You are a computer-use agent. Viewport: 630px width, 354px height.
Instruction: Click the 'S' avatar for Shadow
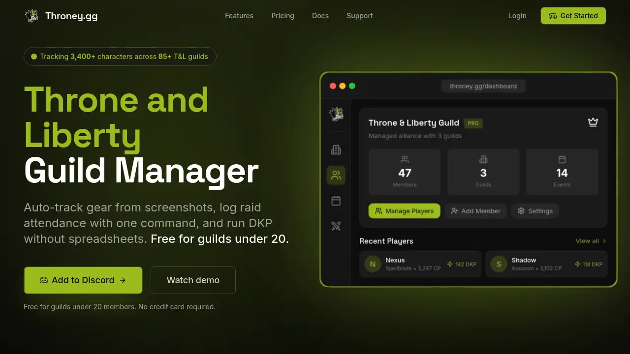[499, 264]
